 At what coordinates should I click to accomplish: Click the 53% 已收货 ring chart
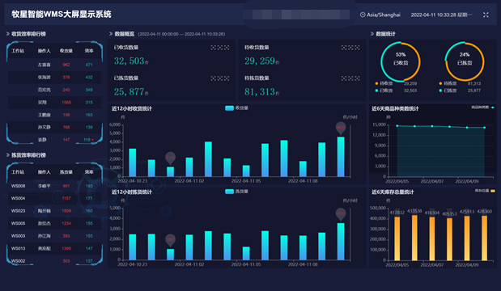tap(401, 61)
